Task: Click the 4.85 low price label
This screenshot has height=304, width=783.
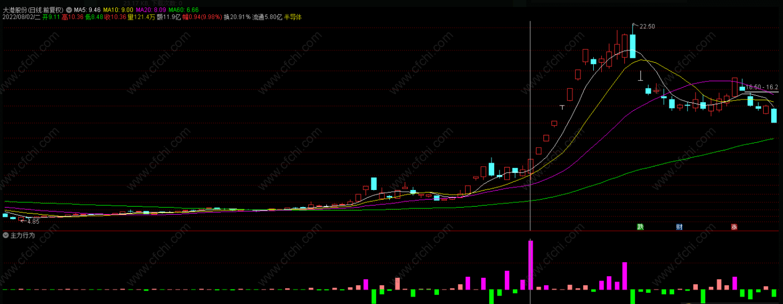Action: pyautogui.click(x=33, y=222)
